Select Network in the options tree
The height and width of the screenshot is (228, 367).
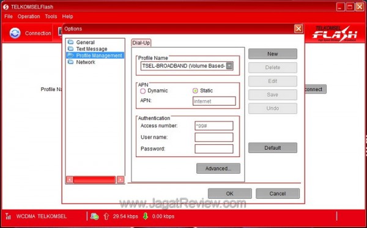coord(86,62)
